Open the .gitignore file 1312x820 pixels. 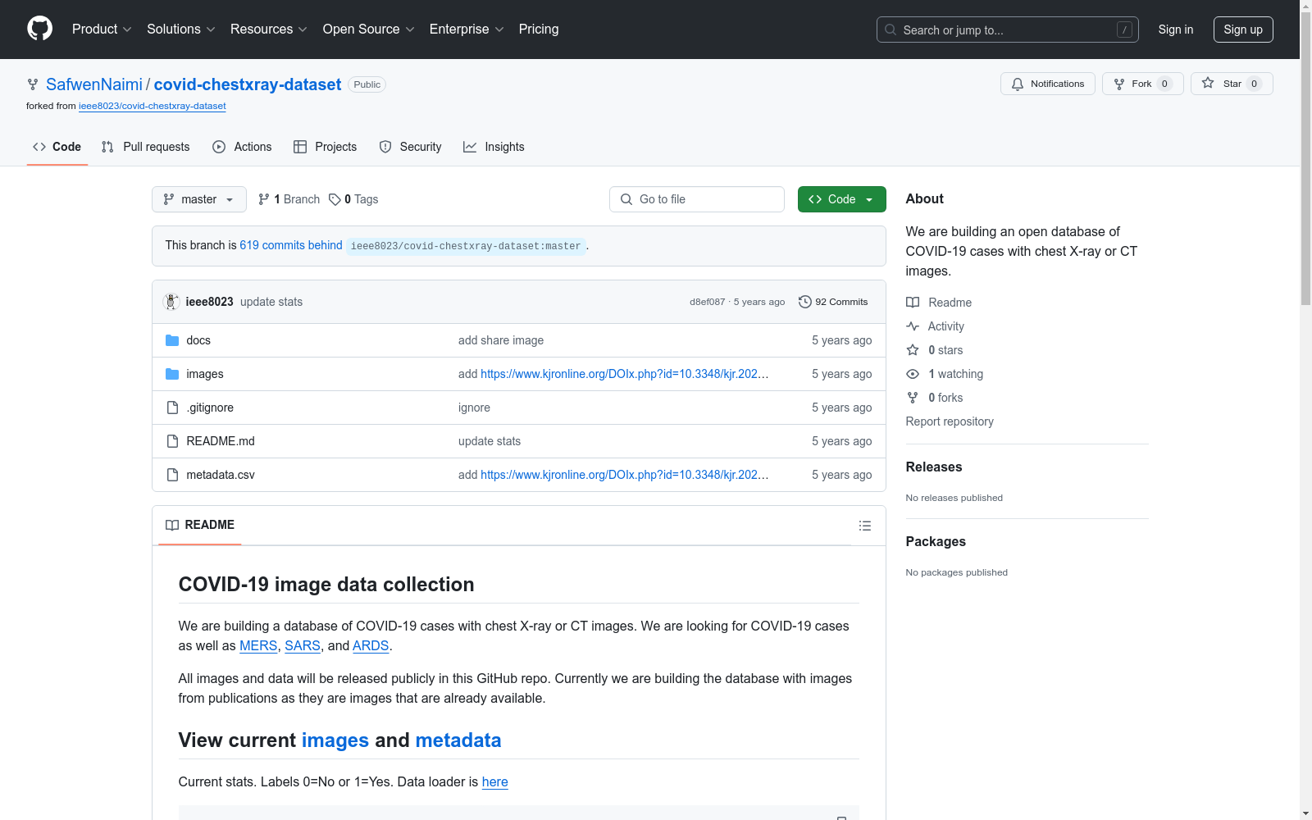210,408
